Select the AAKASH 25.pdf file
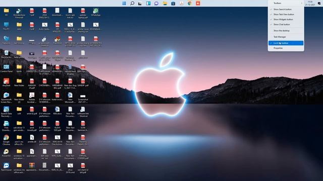 [32, 84]
